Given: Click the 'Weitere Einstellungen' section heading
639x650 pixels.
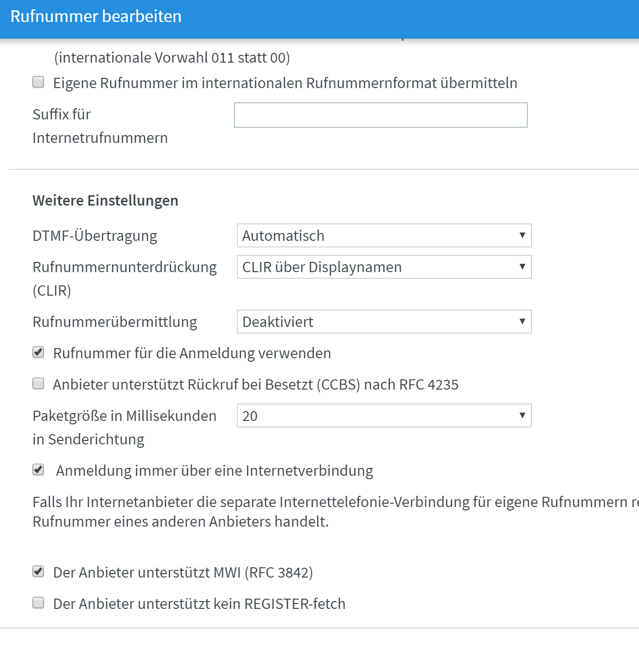Looking at the screenshot, I should click(105, 201).
